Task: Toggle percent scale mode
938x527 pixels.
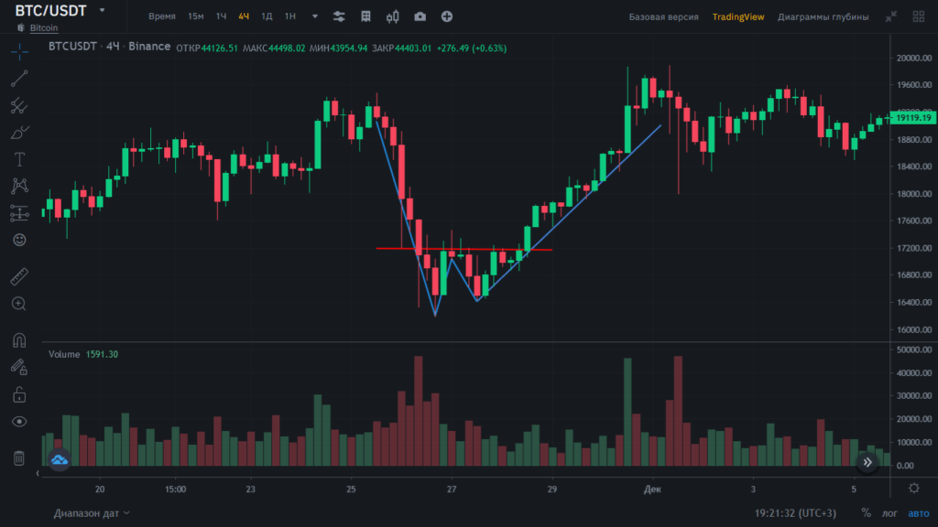Action: 866,513
